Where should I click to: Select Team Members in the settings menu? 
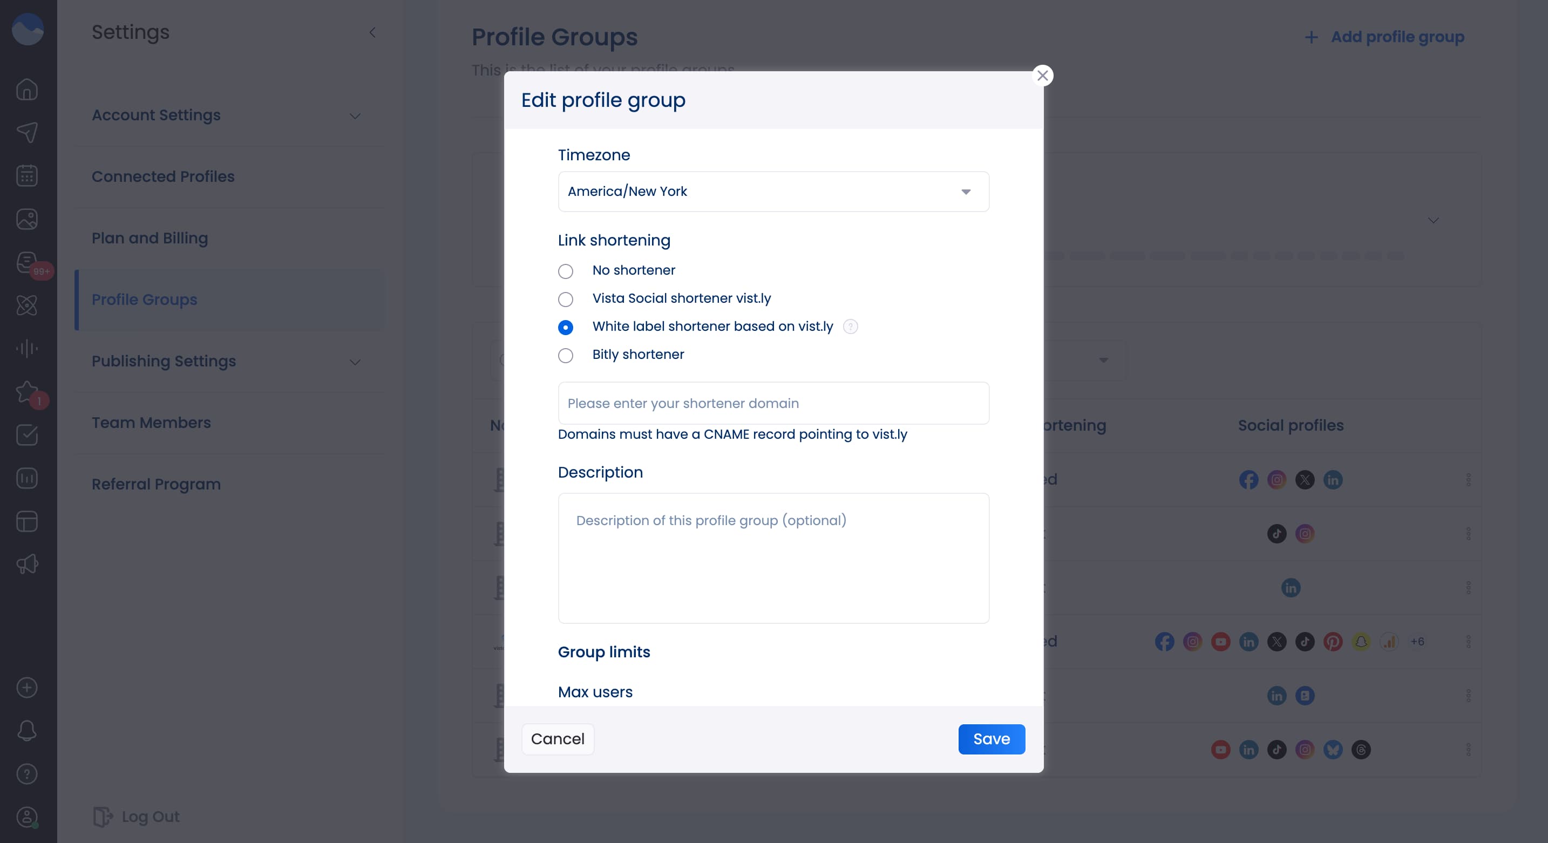point(152,423)
